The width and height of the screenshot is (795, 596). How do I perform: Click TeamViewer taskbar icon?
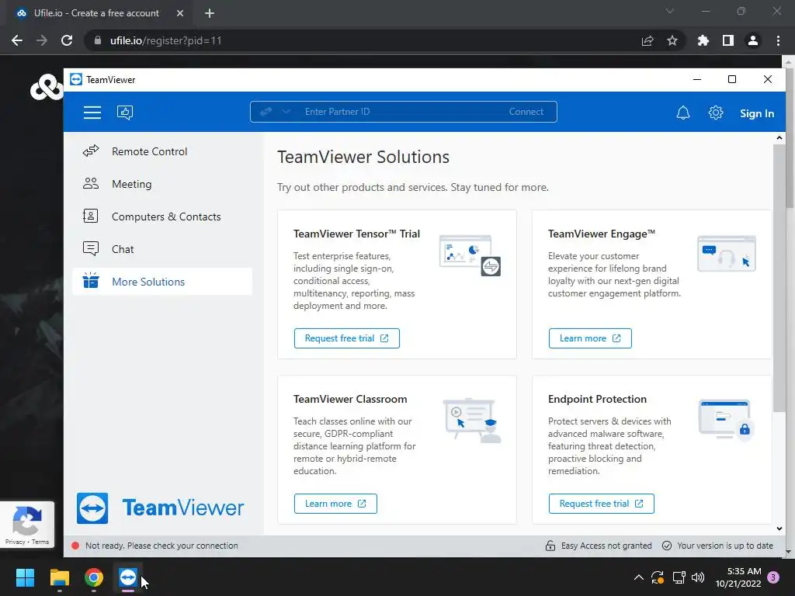pos(128,577)
